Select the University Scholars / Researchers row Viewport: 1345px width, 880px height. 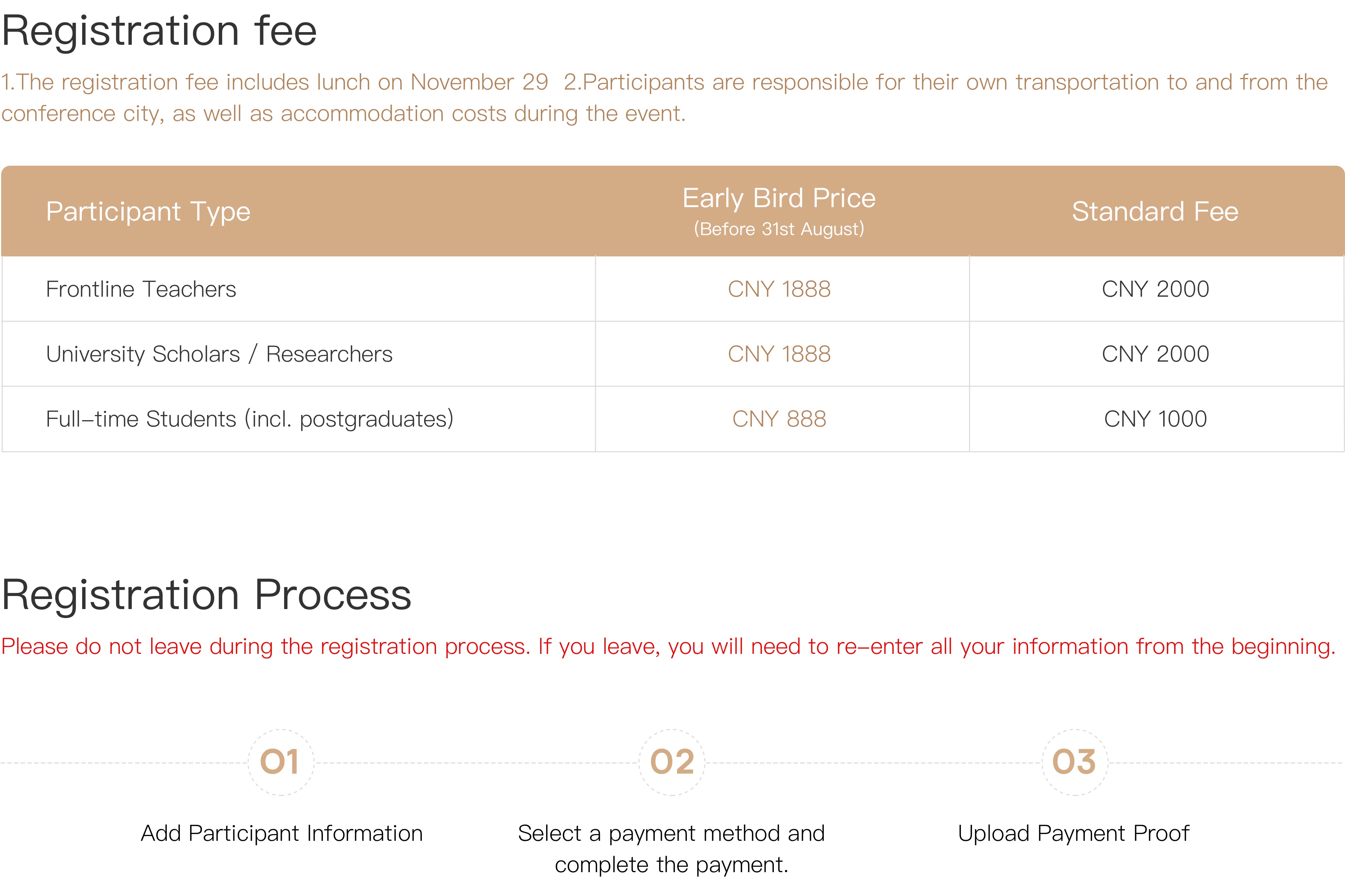click(x=673, y=354)
